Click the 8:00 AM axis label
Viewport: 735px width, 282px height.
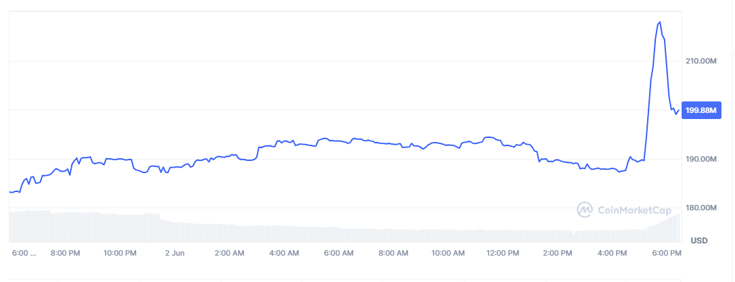(x=394, y=253)
